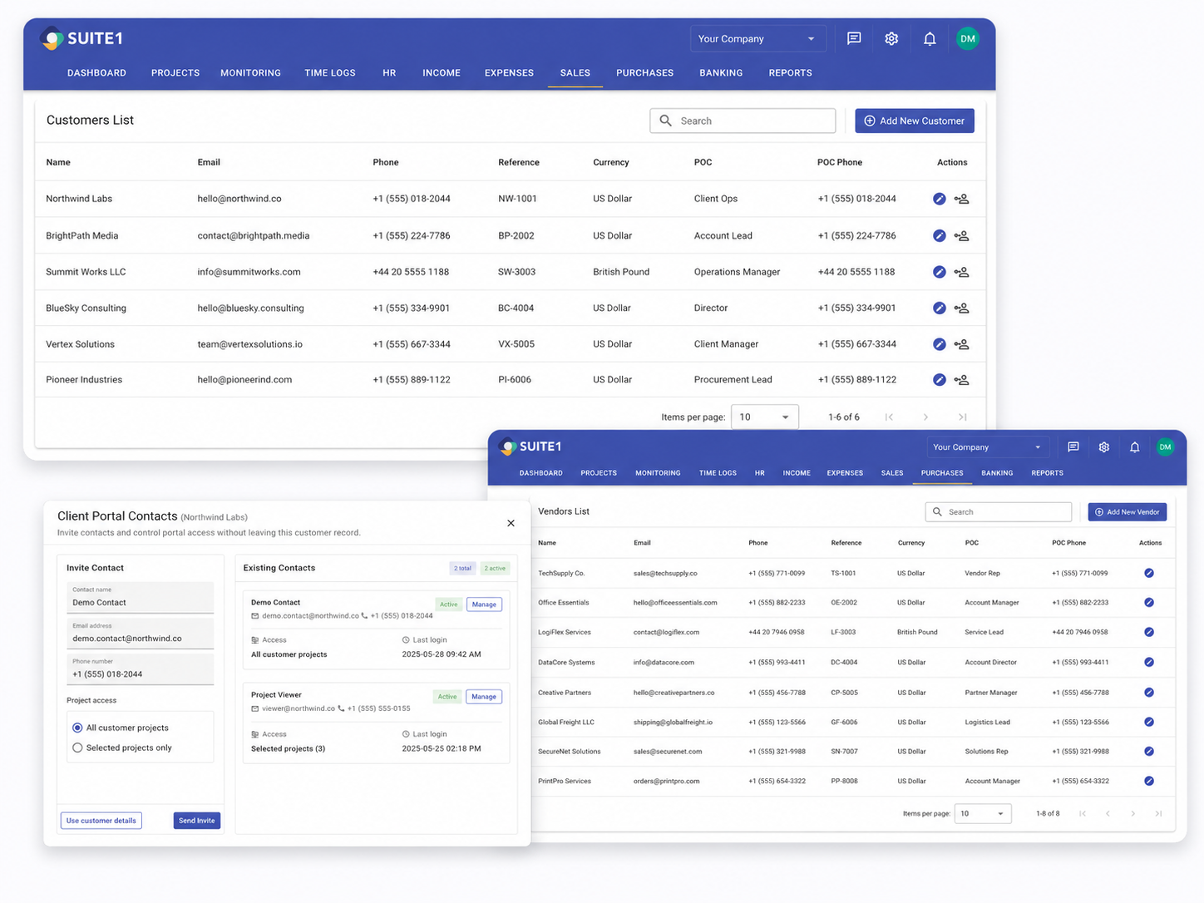Edit Office Essentials vendor row
This screenshot has height=903, width=1204.
tap(1149, 602)
